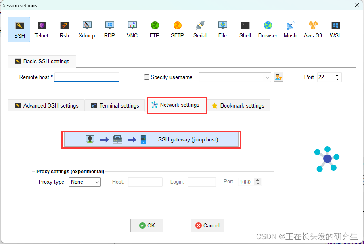Choose the WSL session type
364x244 pixels.
coord(335,29)
